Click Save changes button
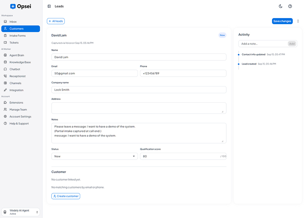 pos(282,21)
